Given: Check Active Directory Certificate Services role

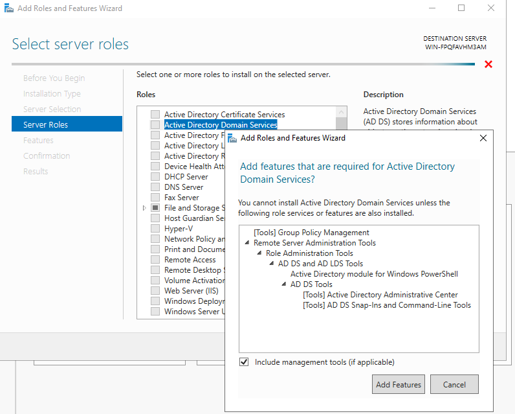Looking at the screenshot, I should (x=155, y=115).
